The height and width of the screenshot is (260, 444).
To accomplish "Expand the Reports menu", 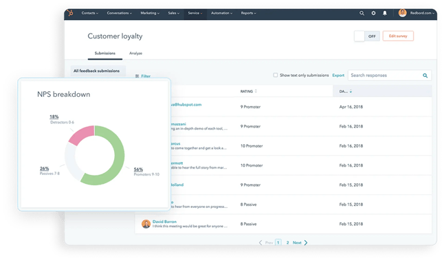I will (248, 13).
